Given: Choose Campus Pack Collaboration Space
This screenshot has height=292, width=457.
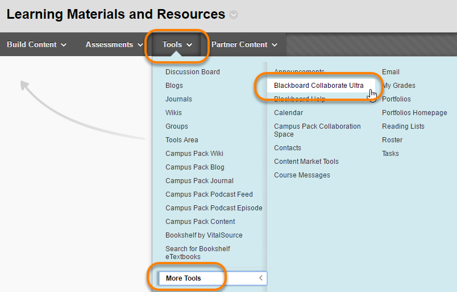Looking at the screenshot, I should [x=317, y=130].
